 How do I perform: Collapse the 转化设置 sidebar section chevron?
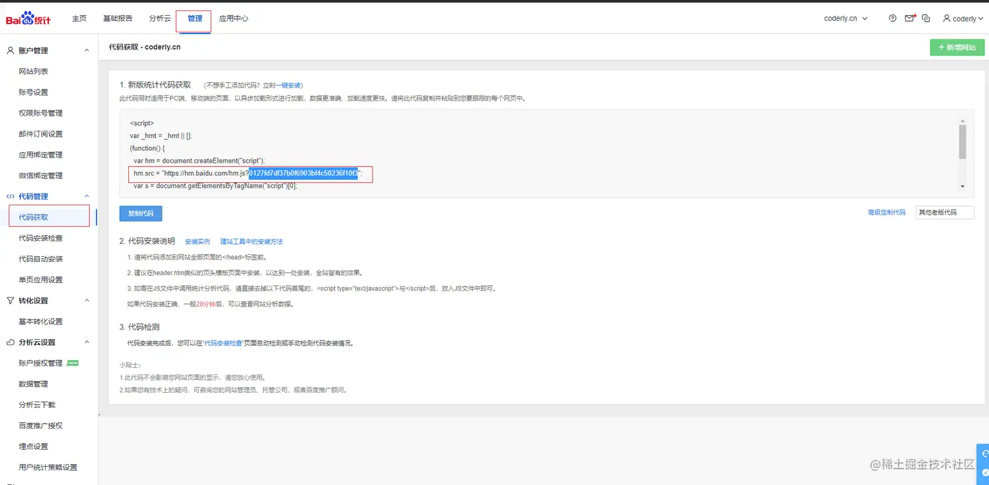[x=87, y=301]
